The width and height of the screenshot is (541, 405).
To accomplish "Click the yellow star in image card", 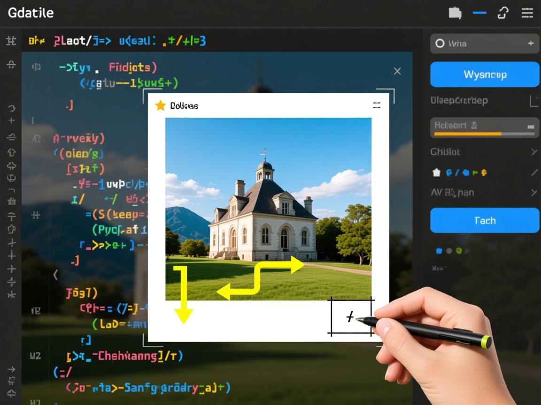I will pyautogui.click(x=160, y=105).
